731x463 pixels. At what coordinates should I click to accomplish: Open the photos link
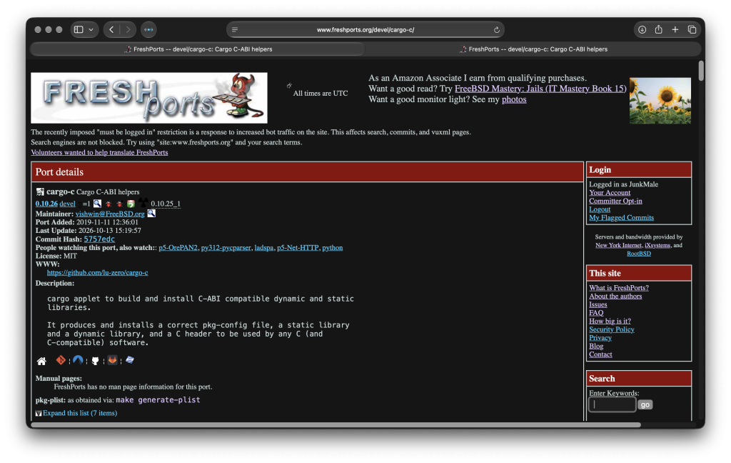(514, 99)
